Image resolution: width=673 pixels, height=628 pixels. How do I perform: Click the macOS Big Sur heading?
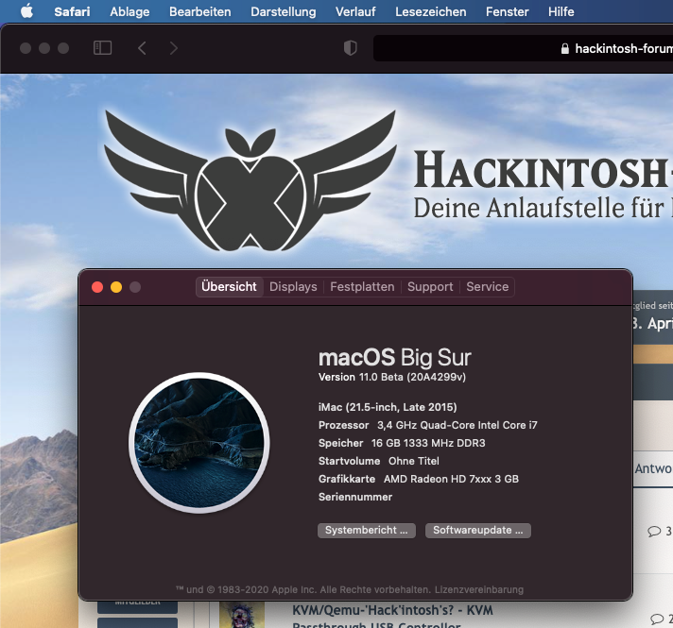click(x=395, y=357)
